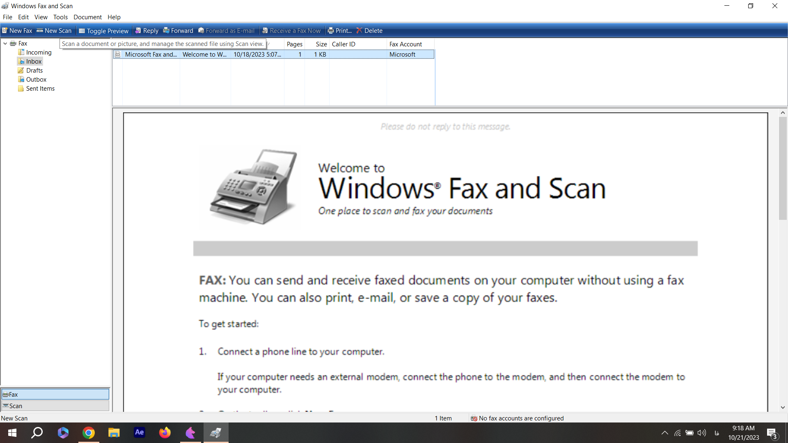Forward the selected fax

click(178, 31)
